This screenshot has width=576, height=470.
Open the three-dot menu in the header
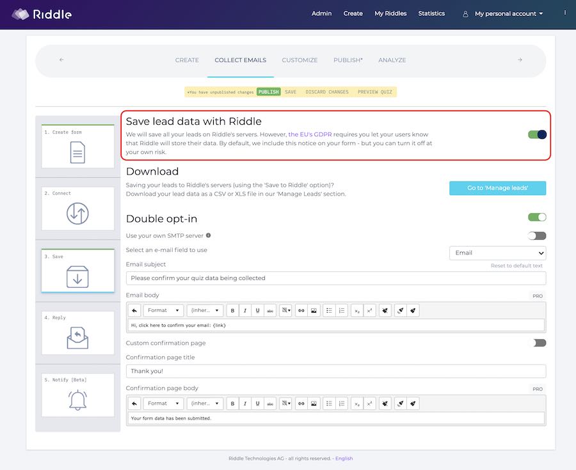click(565, 13)
